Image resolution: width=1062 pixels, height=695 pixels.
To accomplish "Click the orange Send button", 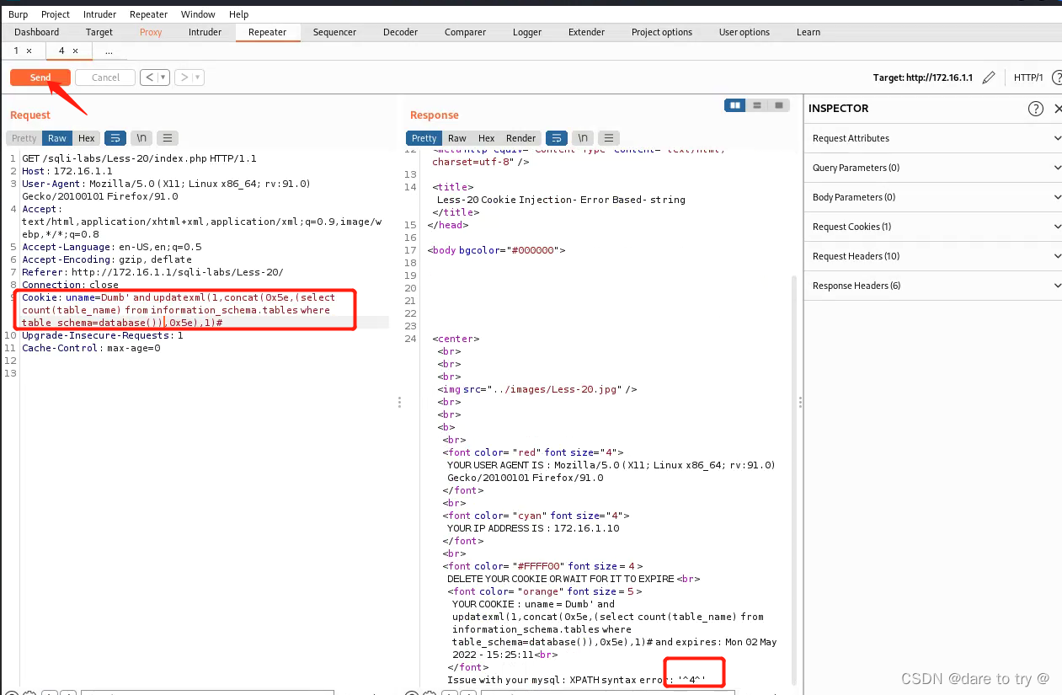I will coord(40,78).
